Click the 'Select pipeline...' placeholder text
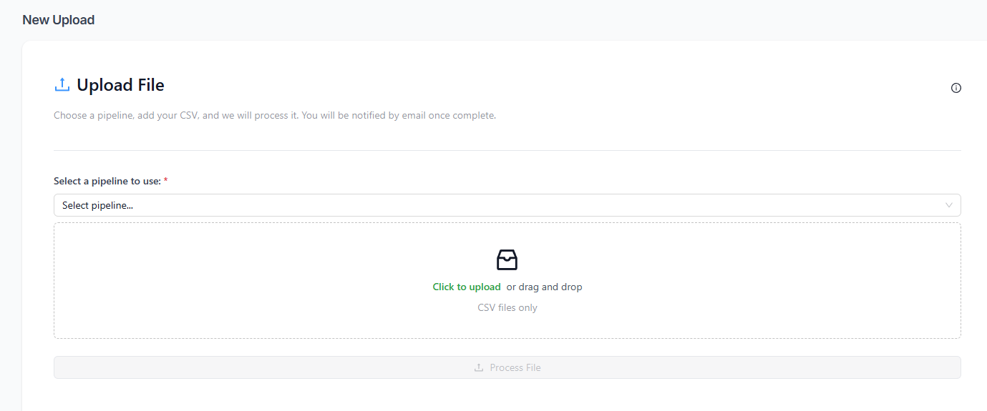The width and height of the screenshot is (987, 411). pyautogui.click(x=97, y=205)
